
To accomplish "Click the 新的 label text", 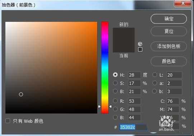I will tap(124, 24).
